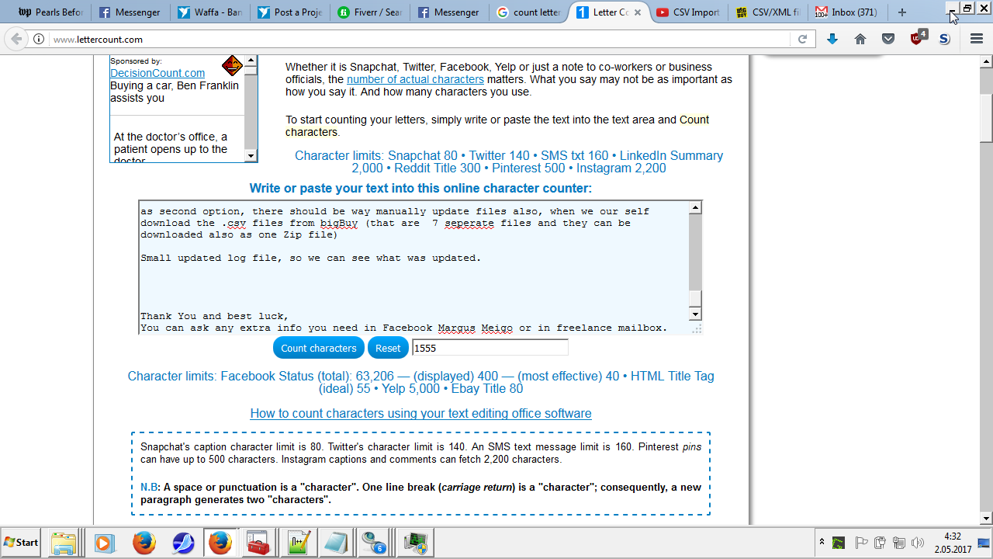The height and width of the screenshot is (559, 993).
Task: Click the character count result field
Action: tap(490, 348)
